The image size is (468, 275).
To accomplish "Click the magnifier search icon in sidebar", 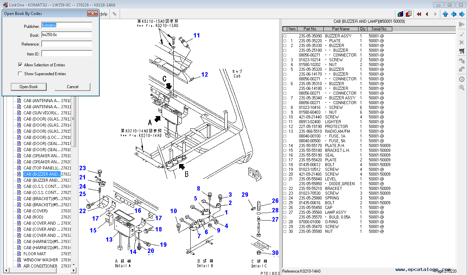I will pos(462,87).
